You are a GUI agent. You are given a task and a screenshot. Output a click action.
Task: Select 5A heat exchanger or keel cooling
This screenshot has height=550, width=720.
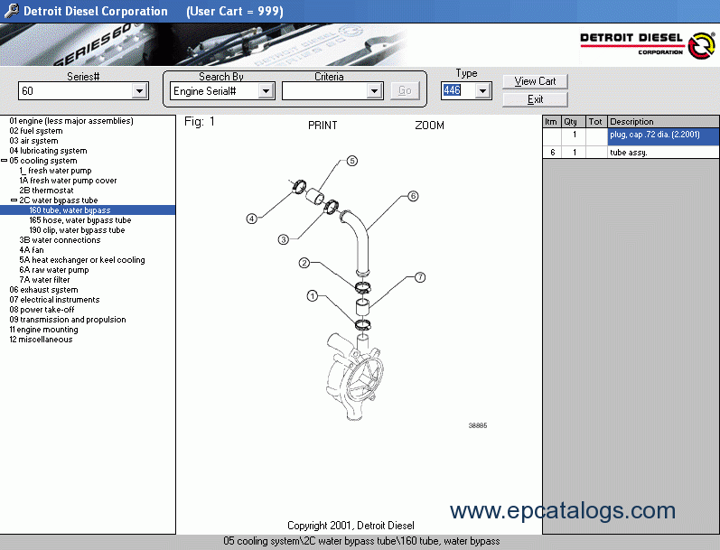[81, 260]
